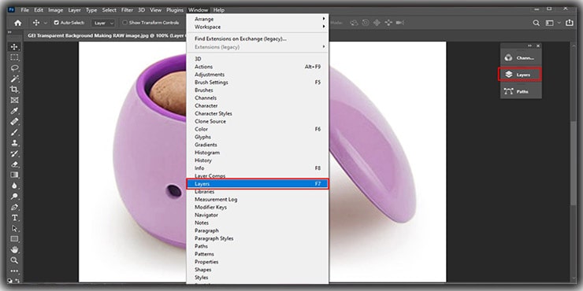
Task: Open the Auto-Select Layer dropdown
Action: pyautogui.click(x=103, y=23)
